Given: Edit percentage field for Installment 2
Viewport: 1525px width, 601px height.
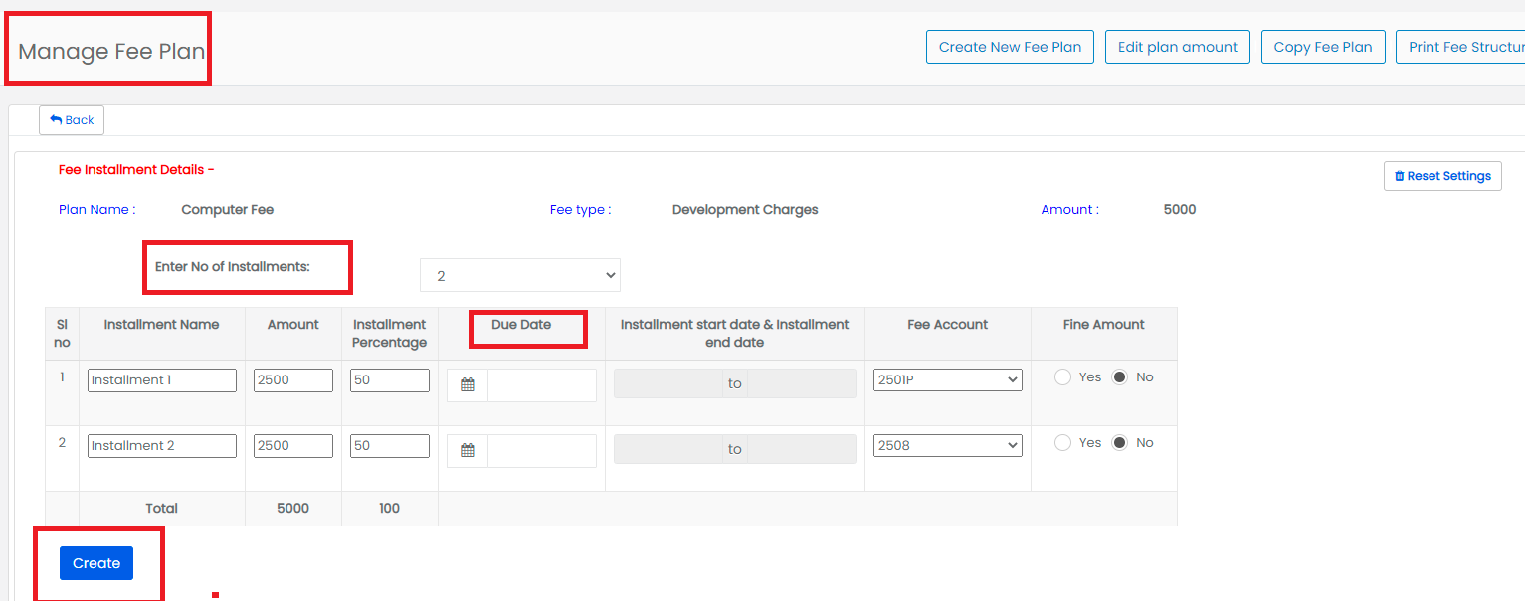Looking at the screenshot, I should click(390, 446).
